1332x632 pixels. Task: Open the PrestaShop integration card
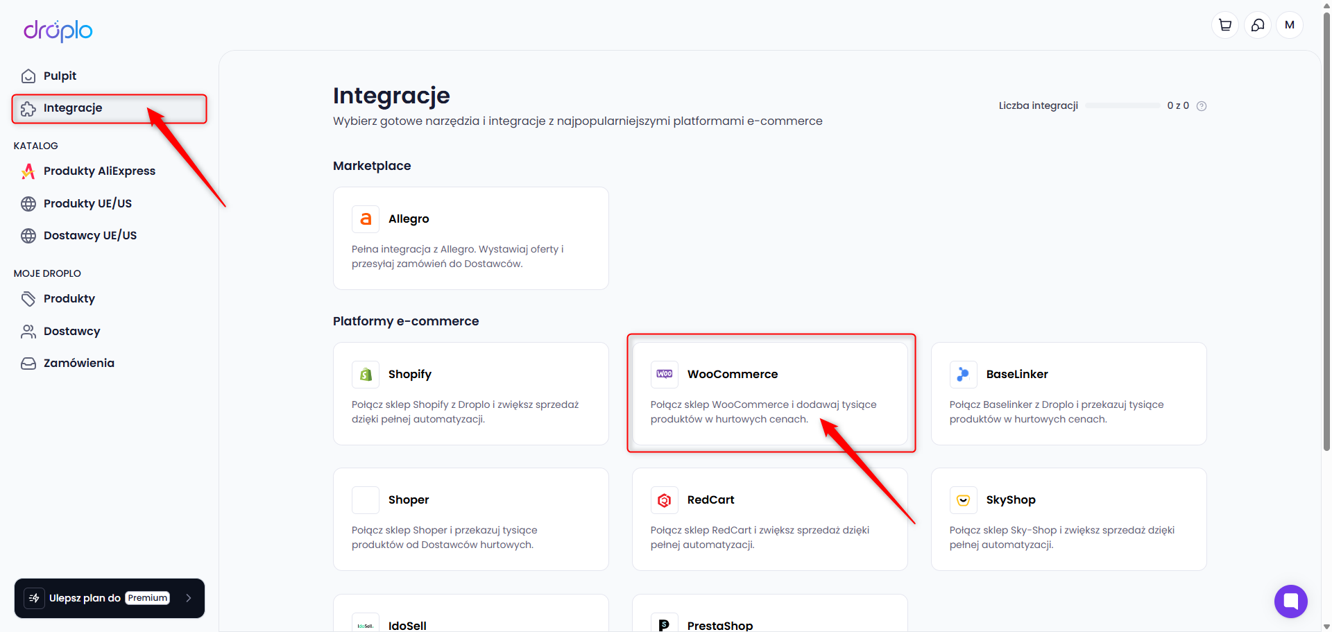[x=770, y=613]
